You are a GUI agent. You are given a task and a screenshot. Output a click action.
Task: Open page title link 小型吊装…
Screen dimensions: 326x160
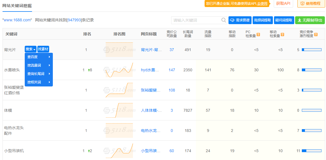(x=151, y=151)
